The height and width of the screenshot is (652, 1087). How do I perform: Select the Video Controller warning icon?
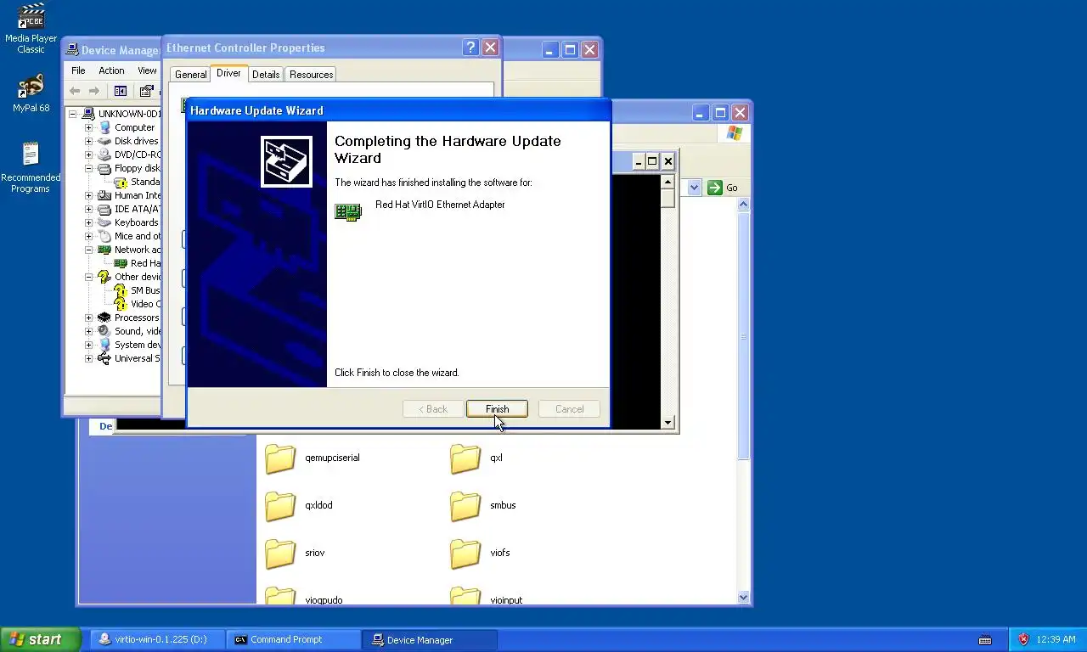pos(121,304)
